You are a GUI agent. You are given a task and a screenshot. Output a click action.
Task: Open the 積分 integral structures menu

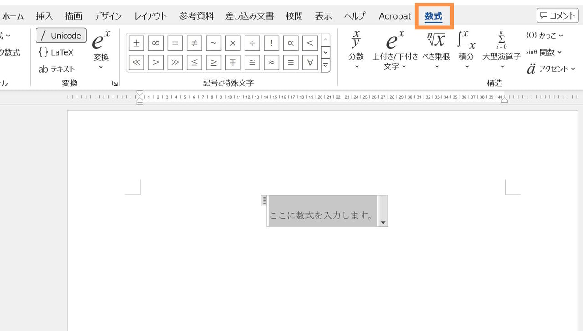click(x=466, y=50)
